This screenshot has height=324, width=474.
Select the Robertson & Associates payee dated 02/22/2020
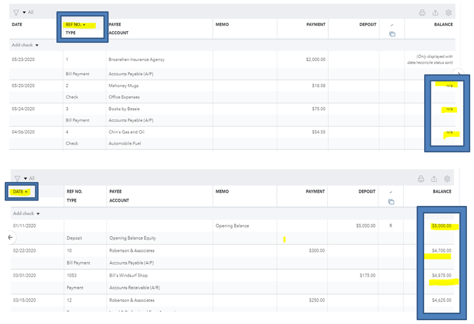click(132, 250)
